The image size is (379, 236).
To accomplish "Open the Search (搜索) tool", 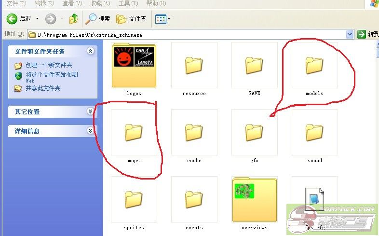I will tap(98, 19).
